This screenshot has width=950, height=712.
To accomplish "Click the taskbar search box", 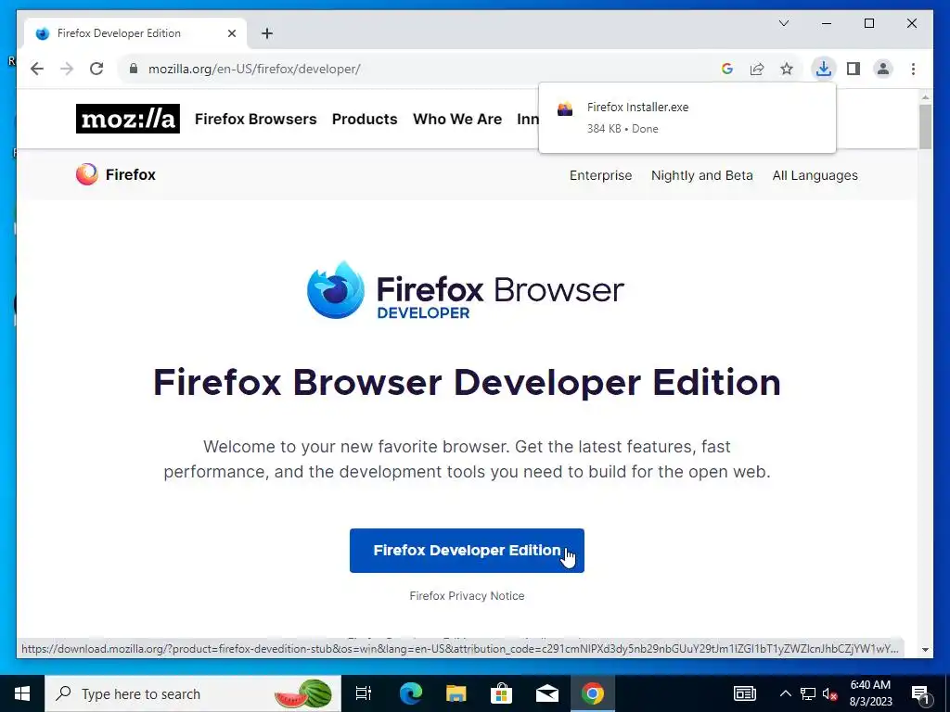I will pyautogui.click(x=193, y=693).
